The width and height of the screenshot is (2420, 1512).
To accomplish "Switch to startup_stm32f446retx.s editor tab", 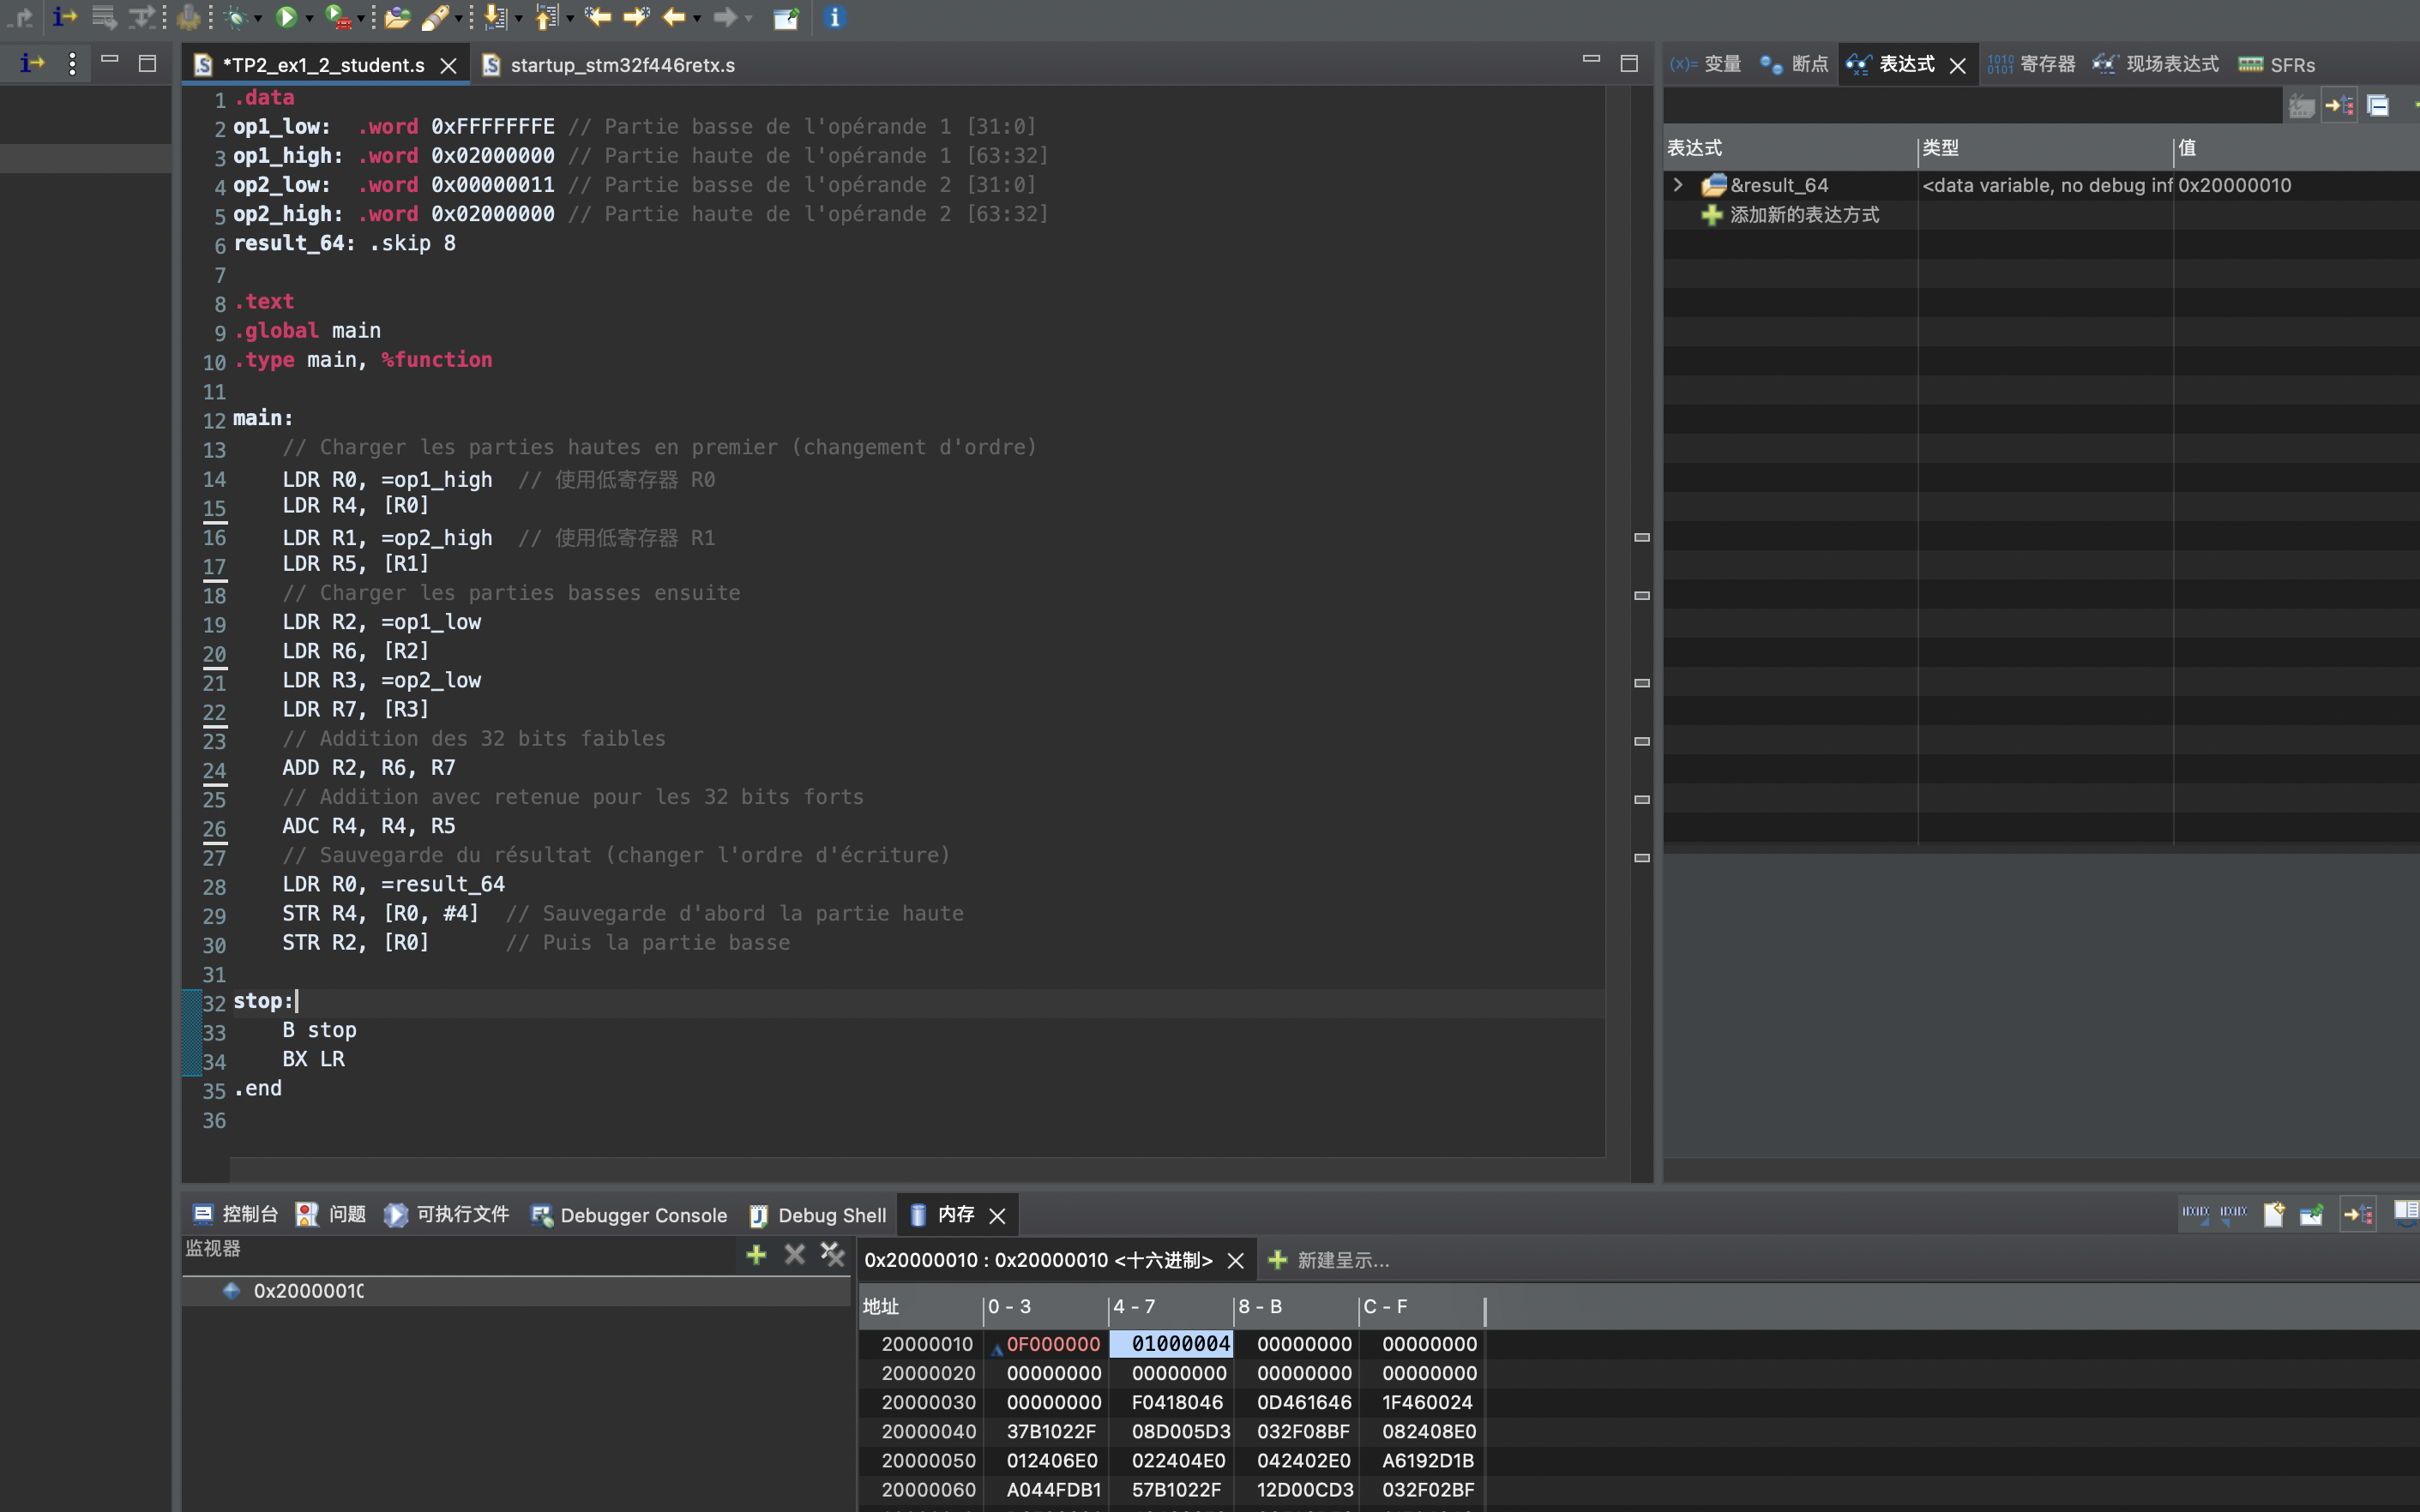I will tap(621, 65).
